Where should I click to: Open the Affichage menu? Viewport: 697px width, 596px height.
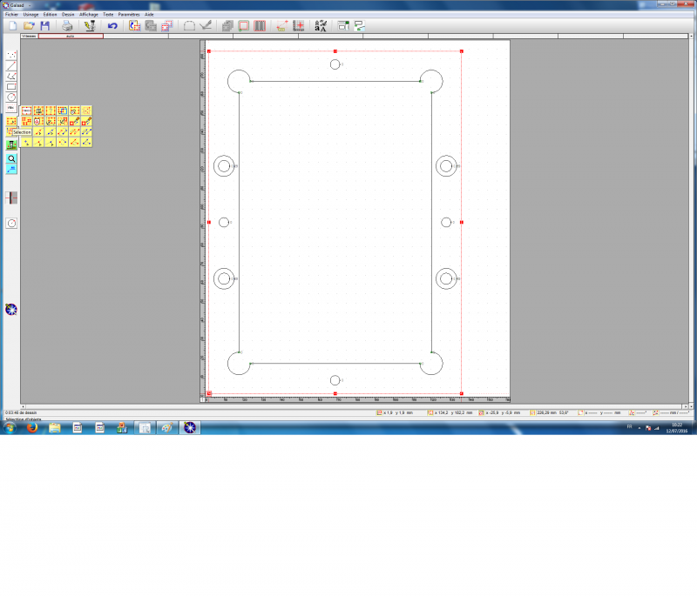point(89,15)
